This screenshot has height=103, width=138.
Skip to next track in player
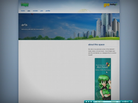click(91, 102)
